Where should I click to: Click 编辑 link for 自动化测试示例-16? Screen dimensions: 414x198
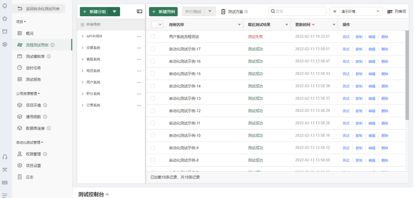(372, 61)
